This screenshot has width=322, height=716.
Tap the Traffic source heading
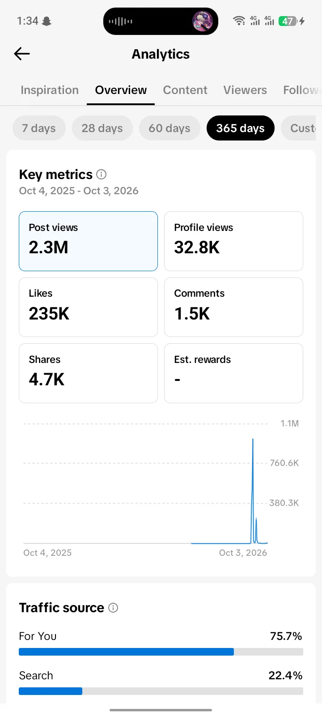(61, 608)
